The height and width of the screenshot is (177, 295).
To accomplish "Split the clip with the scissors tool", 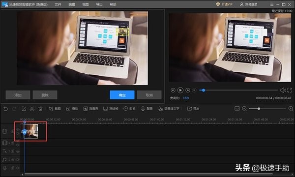I will pyautogui.click(x=32, y=109).
